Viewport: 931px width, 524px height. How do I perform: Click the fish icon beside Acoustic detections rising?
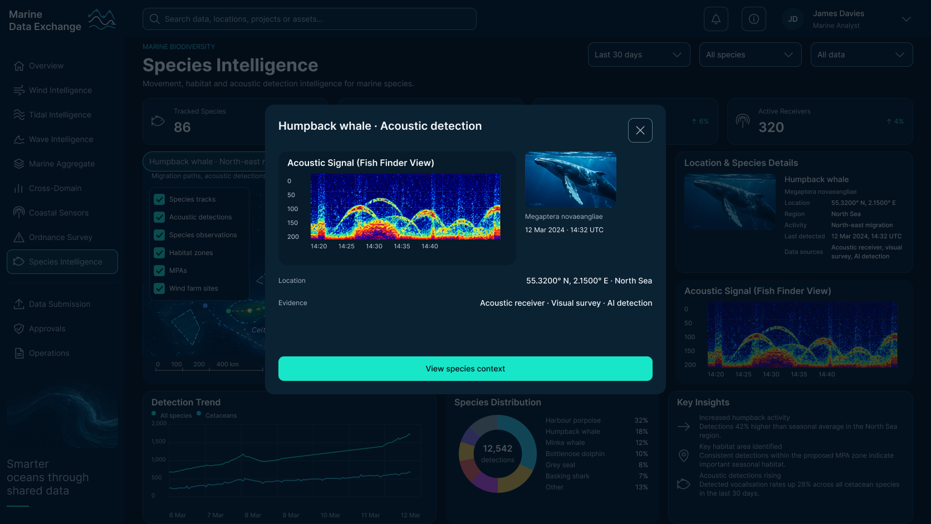click(684, 484)
